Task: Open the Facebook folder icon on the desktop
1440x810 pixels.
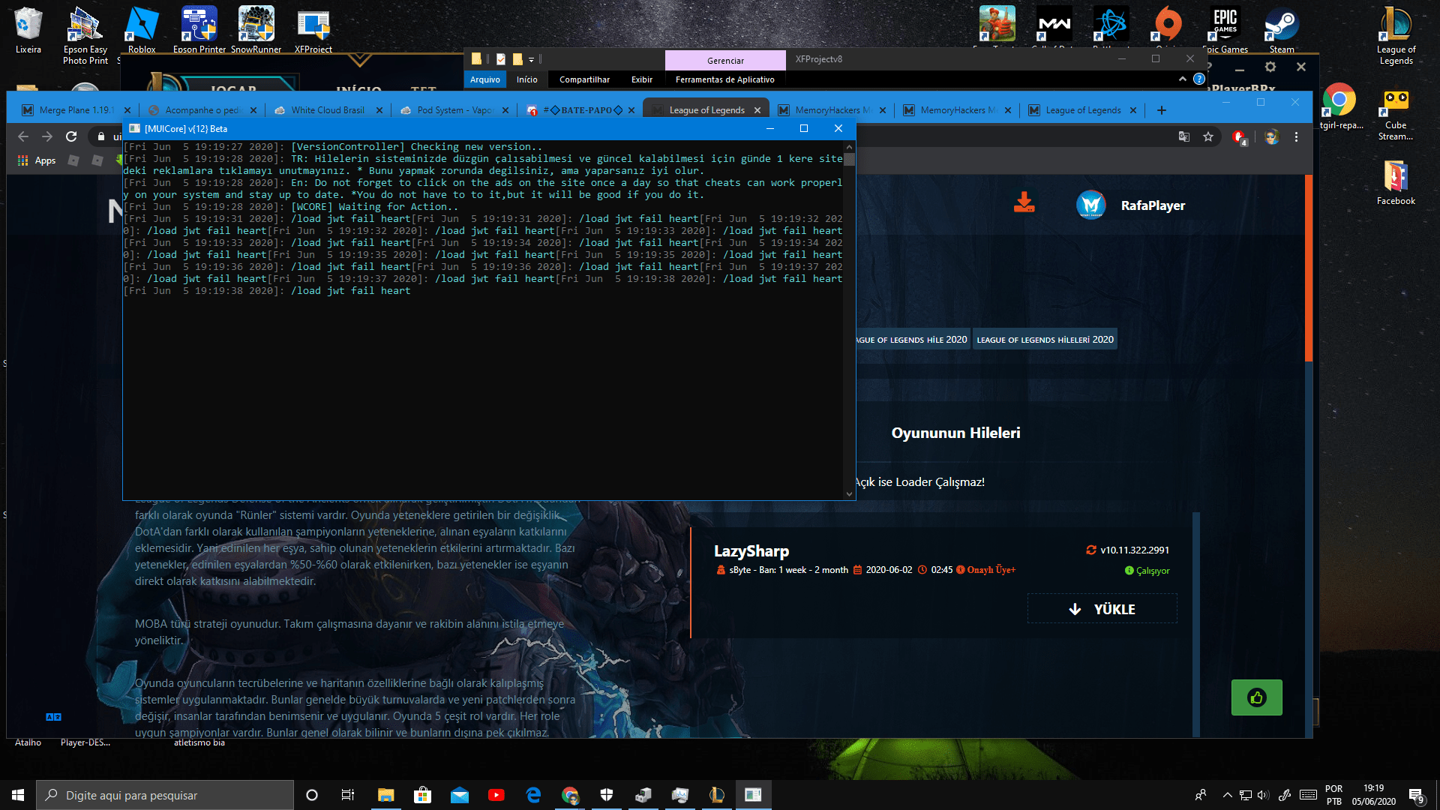Action: pos(1396,182)
